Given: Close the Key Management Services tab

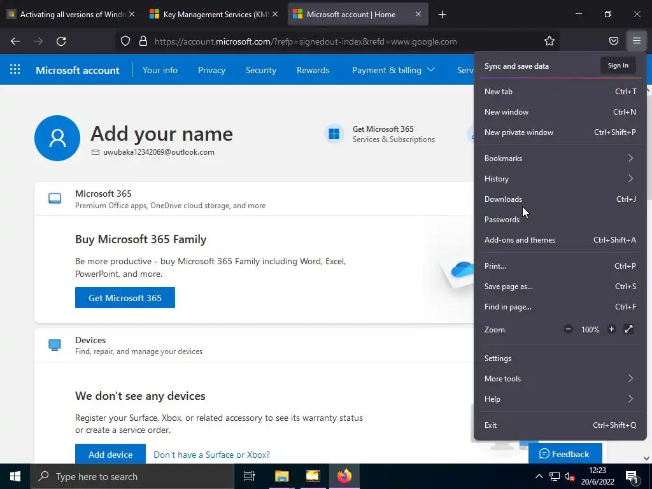Looking at the screenshot, I should (x=275, y=14).
